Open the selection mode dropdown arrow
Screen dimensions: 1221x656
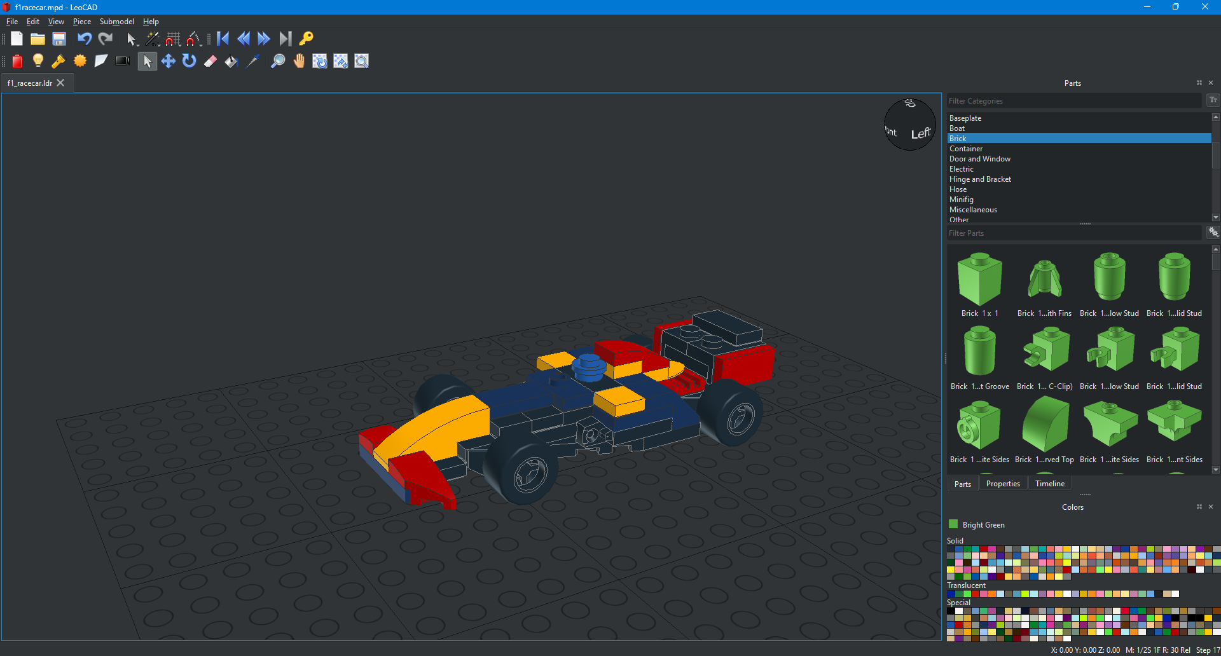pos(138,44)
